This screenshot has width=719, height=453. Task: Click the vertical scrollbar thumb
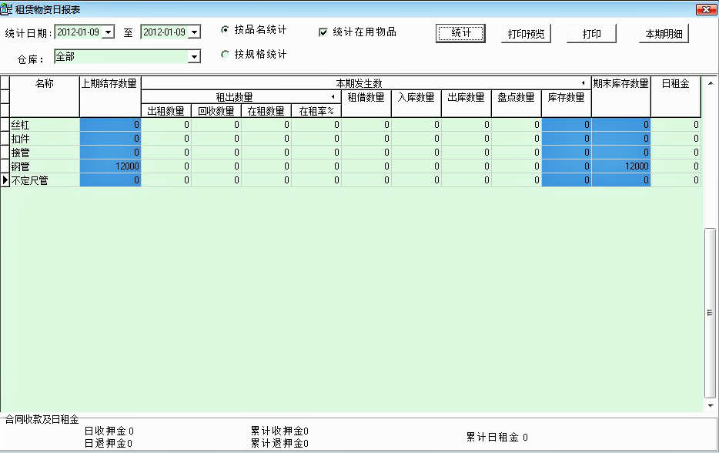710,313
